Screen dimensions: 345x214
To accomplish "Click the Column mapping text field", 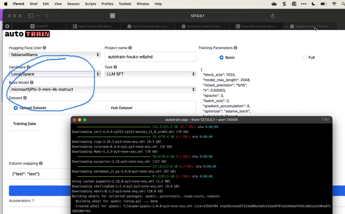I will [40, 174].
